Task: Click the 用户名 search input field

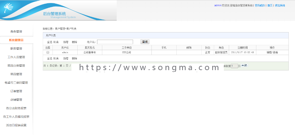Action: click(x=115, y=42)
